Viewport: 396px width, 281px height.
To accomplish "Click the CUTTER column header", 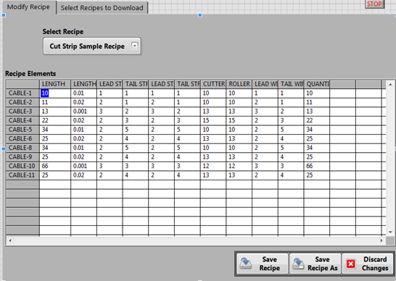I will [x=213, y=84].
